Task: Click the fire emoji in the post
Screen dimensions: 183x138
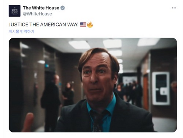Action: pos(90,25)
